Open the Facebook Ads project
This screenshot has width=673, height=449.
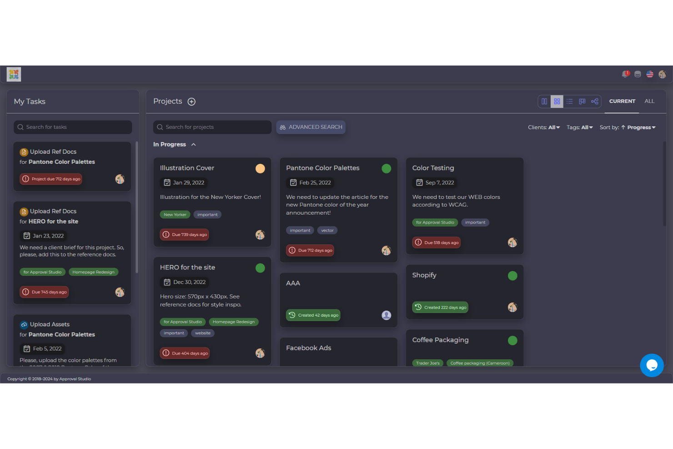click(338, 352)
